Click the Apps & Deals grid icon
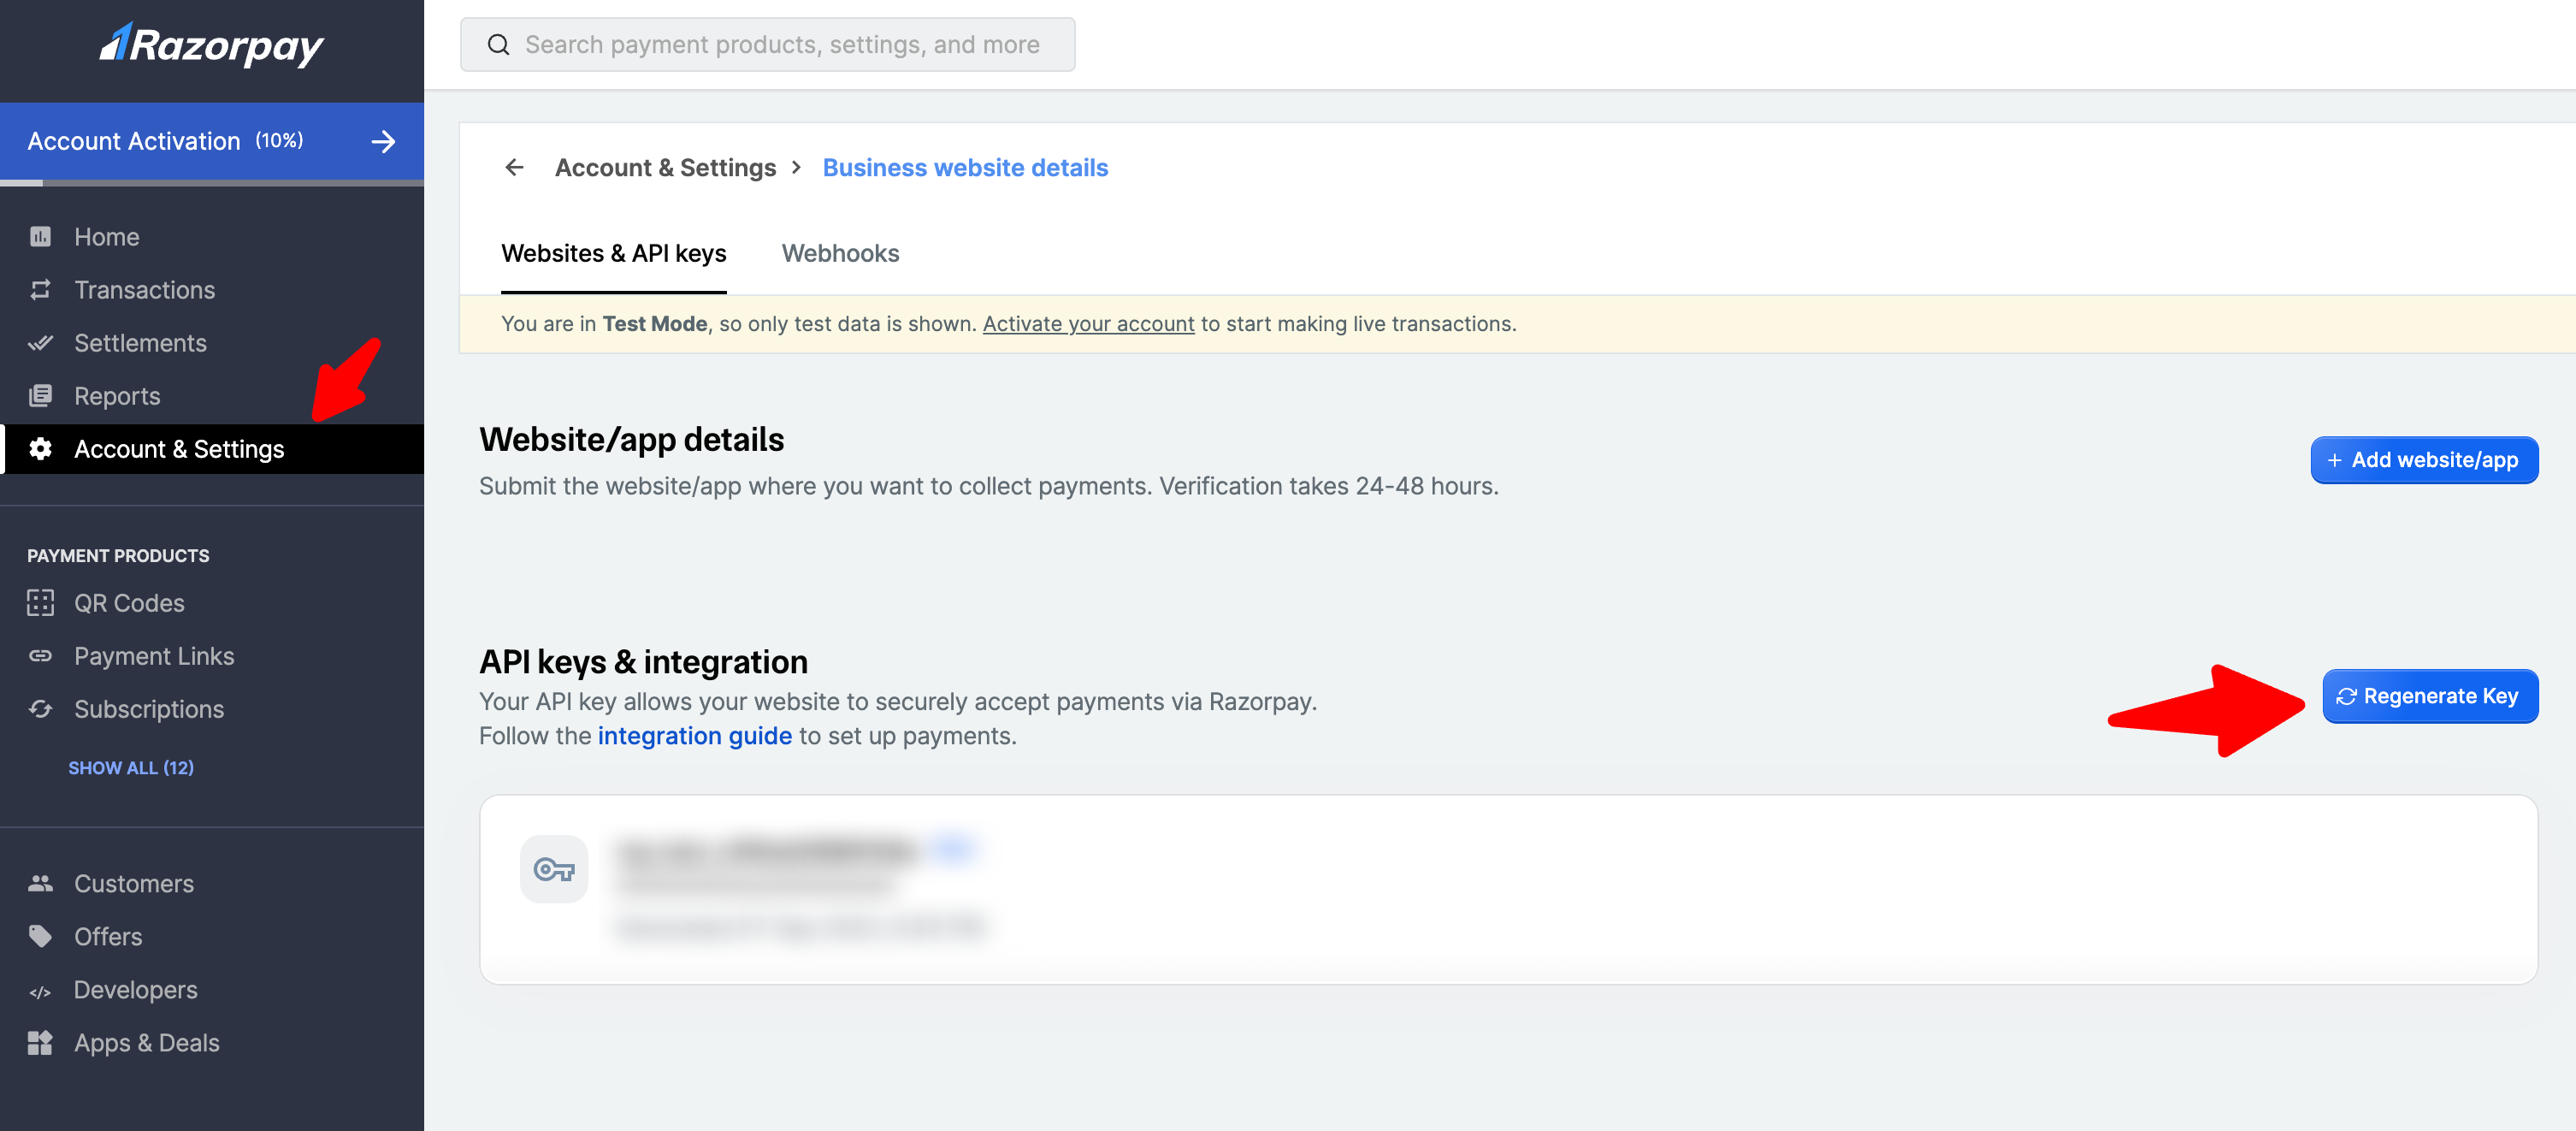This screenshot has height=1131, width=2576. pos(40,1043)
